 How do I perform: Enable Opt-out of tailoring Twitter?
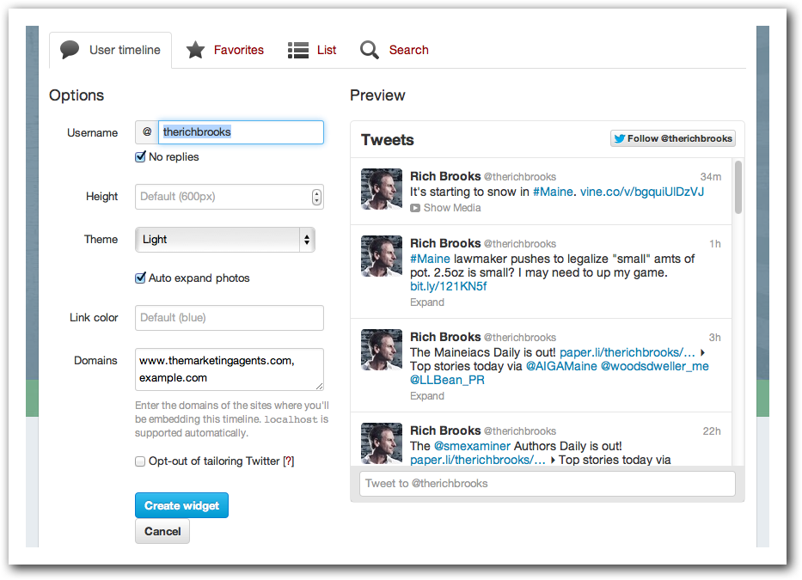tap(139, 461)
